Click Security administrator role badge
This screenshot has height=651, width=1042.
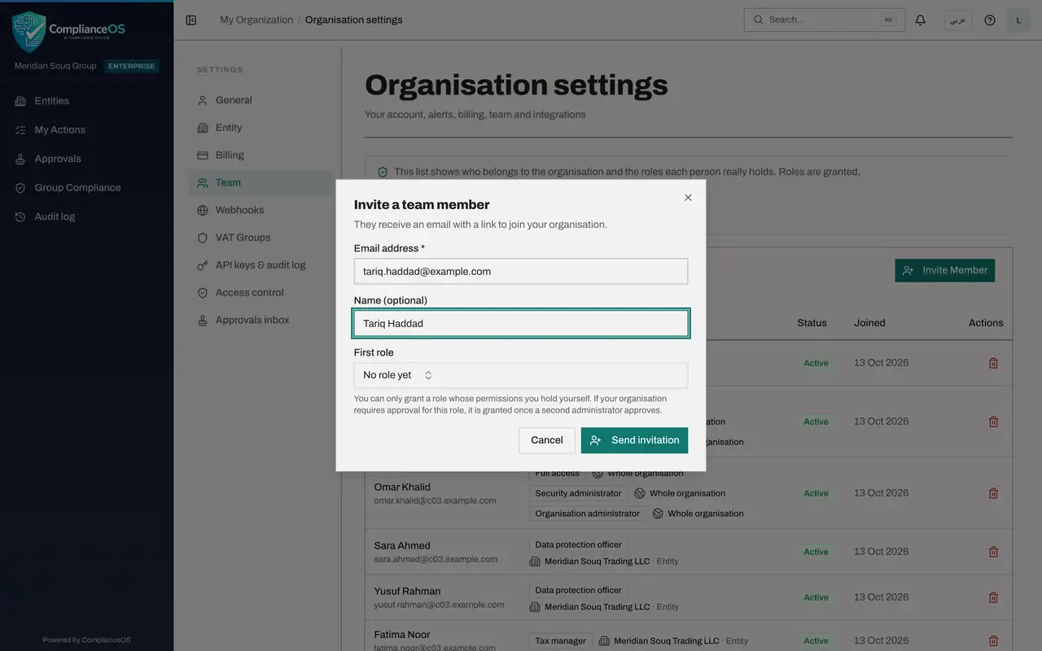pos(578,493)
